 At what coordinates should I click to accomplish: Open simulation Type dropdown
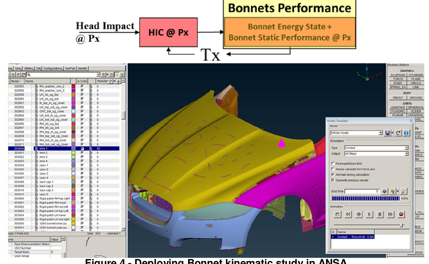click(x=407, y=148)
